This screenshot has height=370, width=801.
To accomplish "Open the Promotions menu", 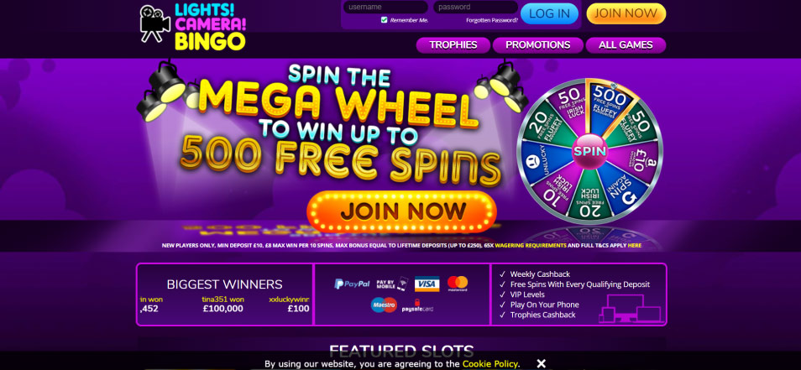I will coord(538,45).
